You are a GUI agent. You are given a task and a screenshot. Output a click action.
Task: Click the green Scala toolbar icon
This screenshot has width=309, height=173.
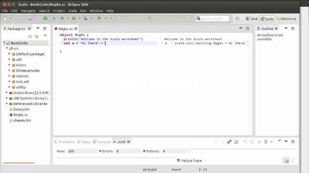(45, 18)
